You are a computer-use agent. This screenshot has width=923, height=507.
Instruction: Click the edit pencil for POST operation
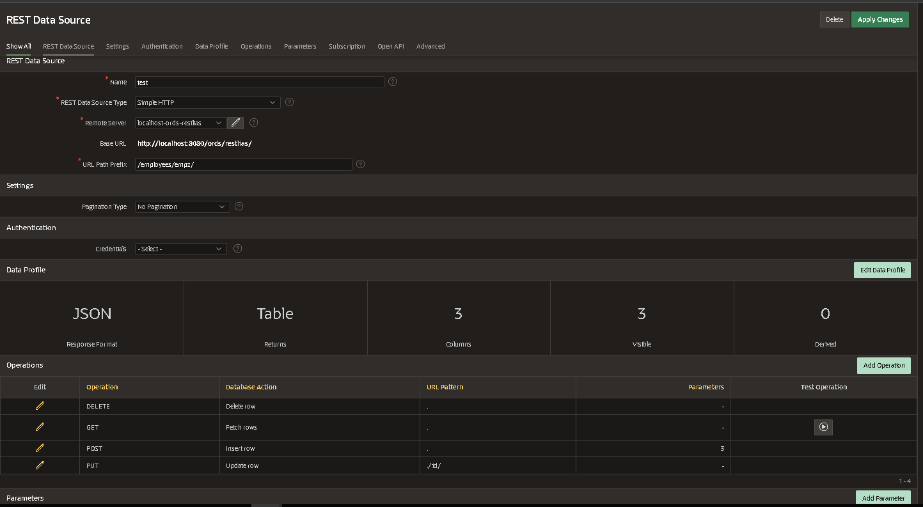click(40, 448)
